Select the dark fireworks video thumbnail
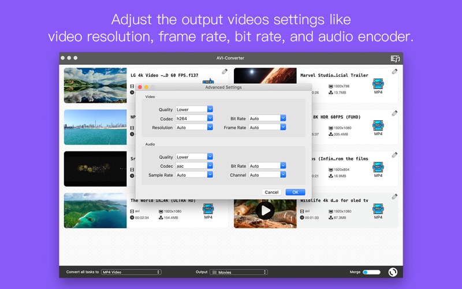This screenshot has height=289, width=462. point(95,169)
